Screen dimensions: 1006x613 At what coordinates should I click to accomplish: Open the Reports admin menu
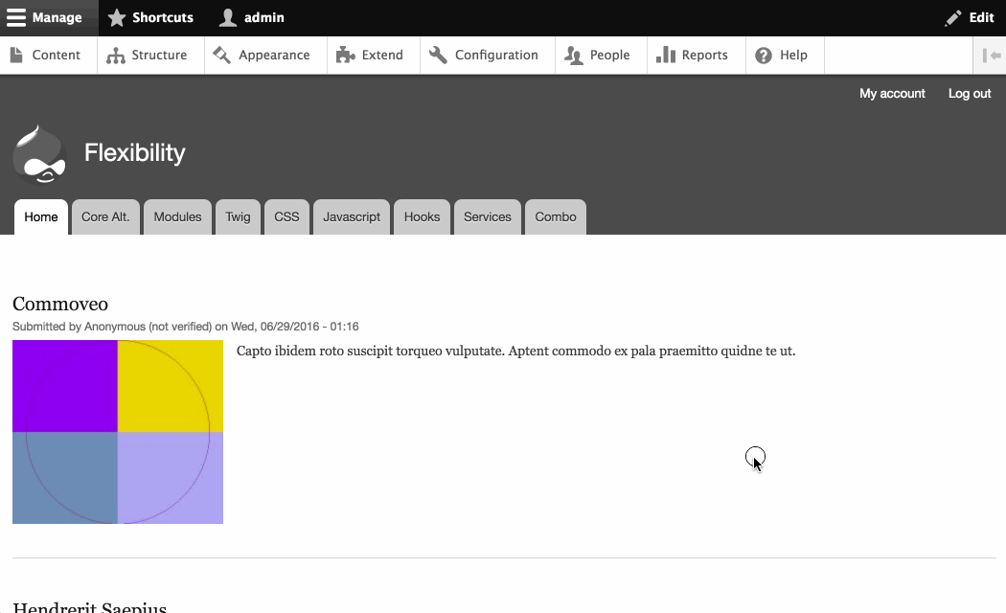(697, 56)
